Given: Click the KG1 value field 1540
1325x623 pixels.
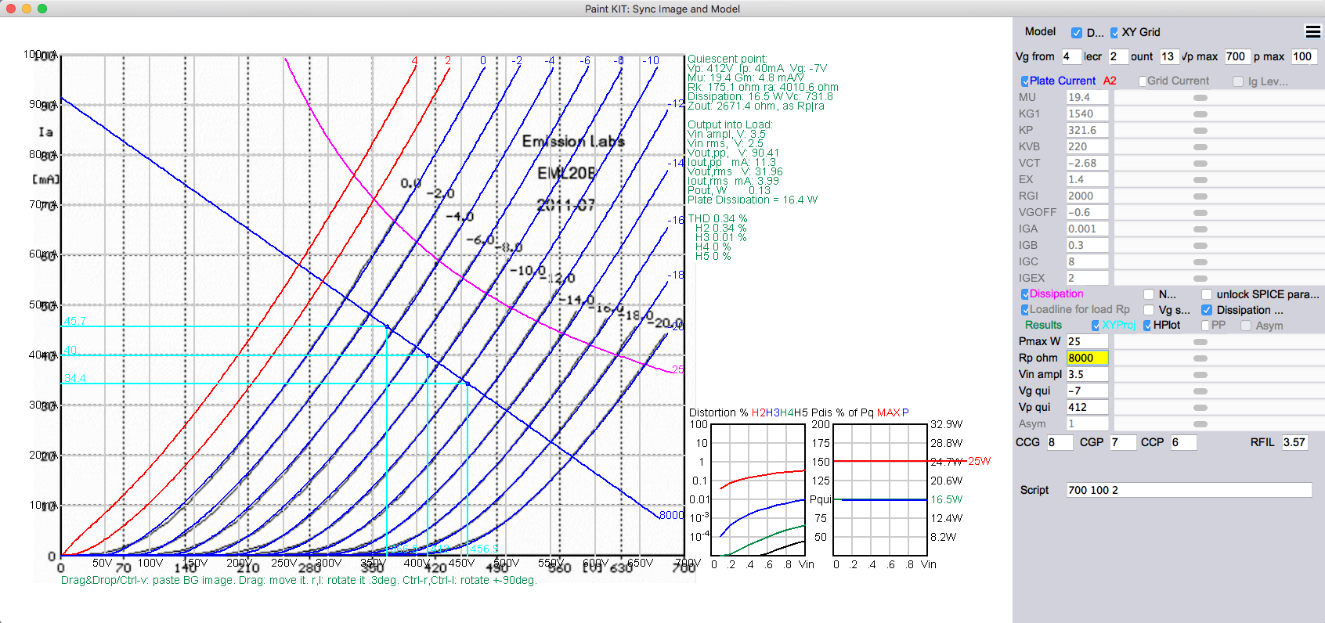Looking at the screenshot, I should pyautogui.click(x=1087, y=114).
